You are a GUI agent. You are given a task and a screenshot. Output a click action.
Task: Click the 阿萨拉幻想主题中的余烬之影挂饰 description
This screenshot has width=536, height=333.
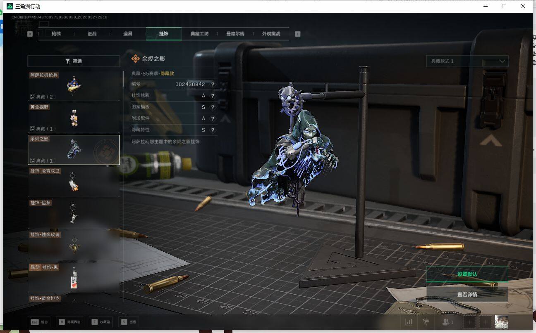(165, 142)
